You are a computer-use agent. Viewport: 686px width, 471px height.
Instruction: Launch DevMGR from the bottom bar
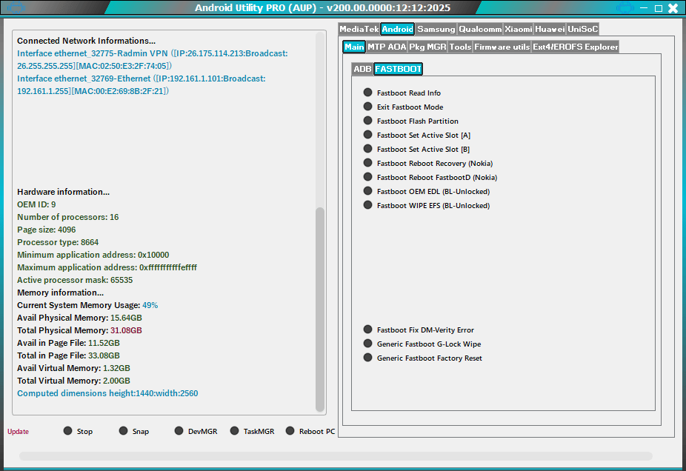pyautogui.click(x=179, y=431)
